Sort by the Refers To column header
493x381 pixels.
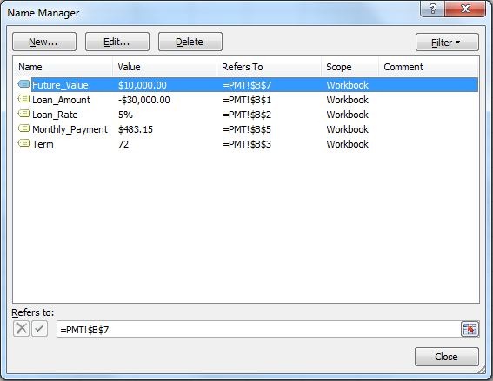270,67
